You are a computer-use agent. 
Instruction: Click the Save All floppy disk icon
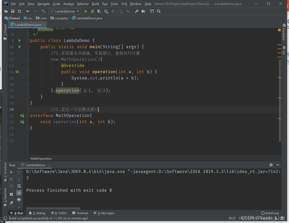pos(13,11)
